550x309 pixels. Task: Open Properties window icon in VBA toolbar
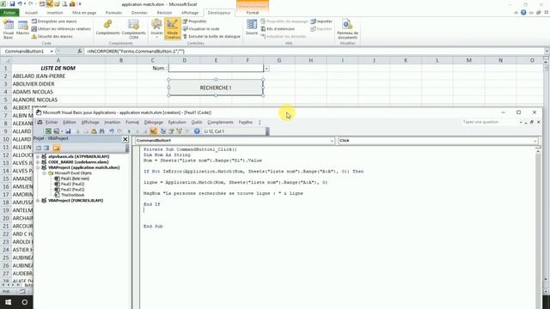coord(171,131)
